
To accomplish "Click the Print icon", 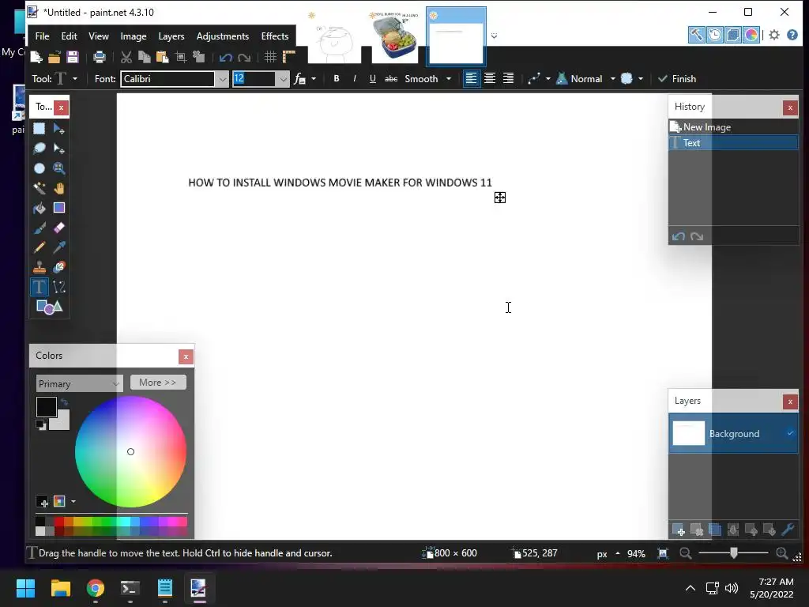I will click(99, 57).
